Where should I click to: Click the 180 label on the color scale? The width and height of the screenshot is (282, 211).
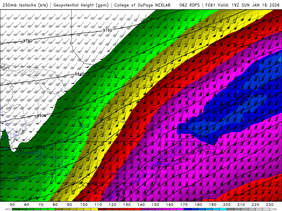198,205
